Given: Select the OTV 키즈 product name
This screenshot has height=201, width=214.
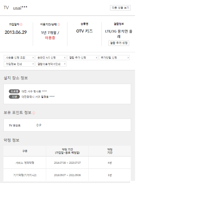Looking at the screenshot, I should point(84,31).
